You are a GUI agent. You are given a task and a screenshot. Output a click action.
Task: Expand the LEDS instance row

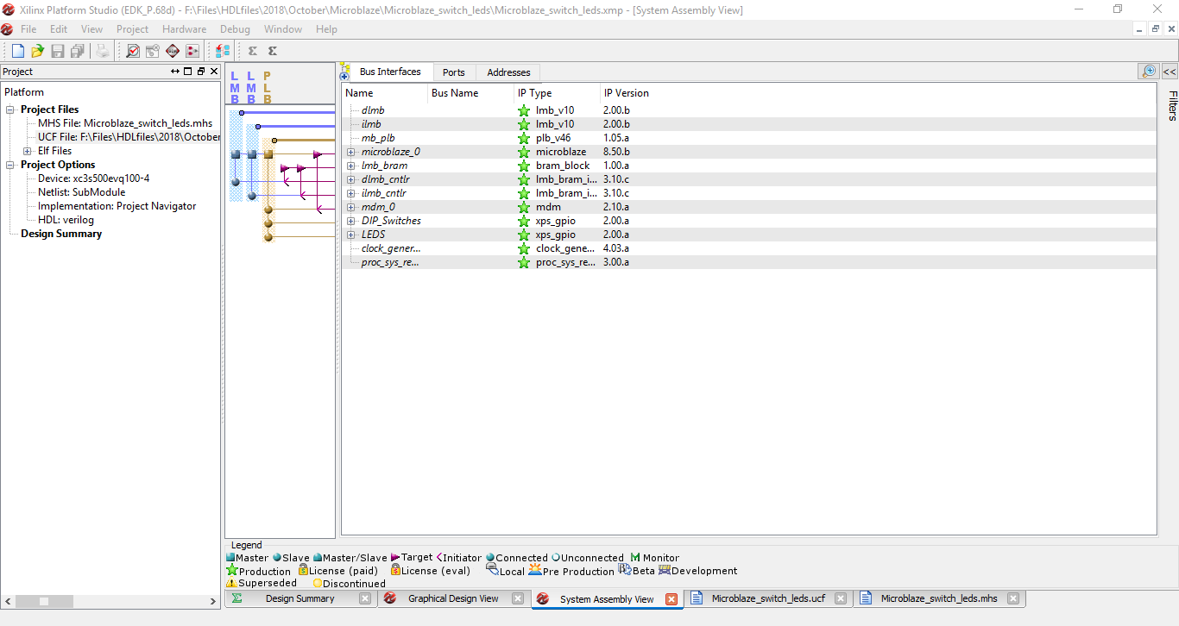(351, 235)
